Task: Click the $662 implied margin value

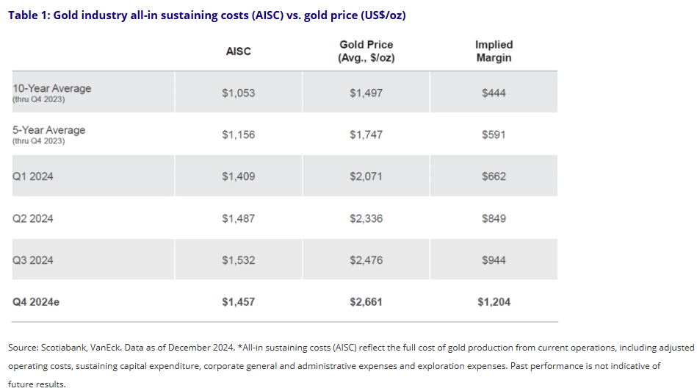Action: 494,176
